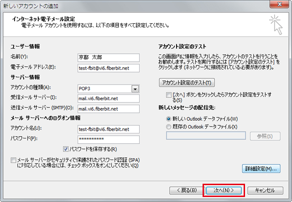Click the account name (アカウント名) field

point(108,129)
